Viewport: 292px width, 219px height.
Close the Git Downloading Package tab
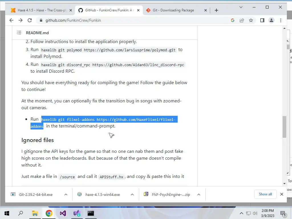[x=205, y=10]
